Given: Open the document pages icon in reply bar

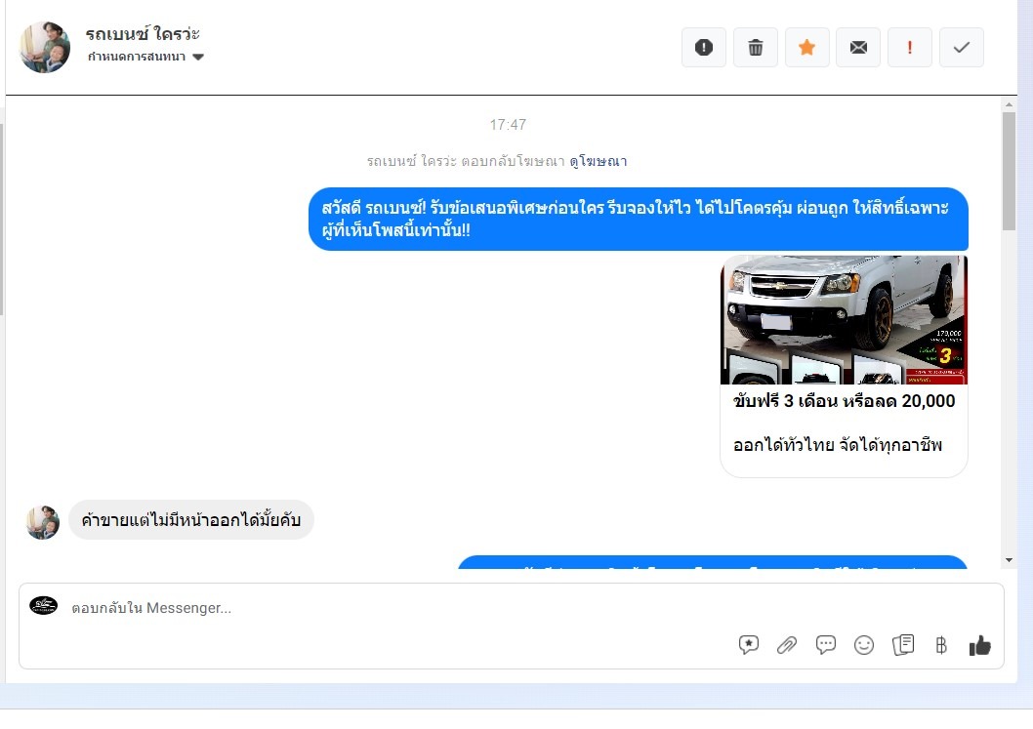Looking at the screenshot, I should pyautogui.click(x=902, y=645).
